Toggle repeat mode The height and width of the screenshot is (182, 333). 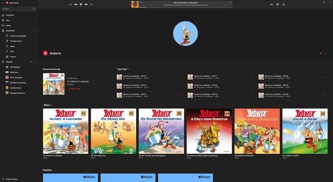(x=91, y=5)
